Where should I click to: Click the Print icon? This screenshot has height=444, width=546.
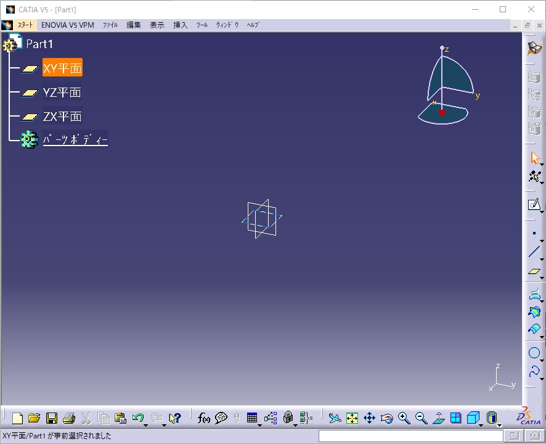[x=69, y=418]
